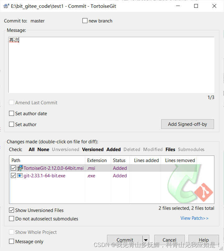Check None of the files
224x251 pixels.
coord(43,149)
